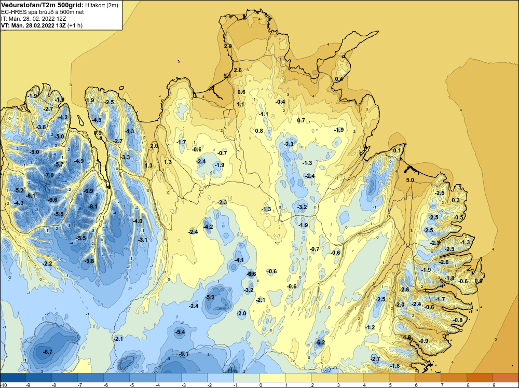Pick color scale swatch between -4 and -3
The image size is (519, 388).
(169, 378)
